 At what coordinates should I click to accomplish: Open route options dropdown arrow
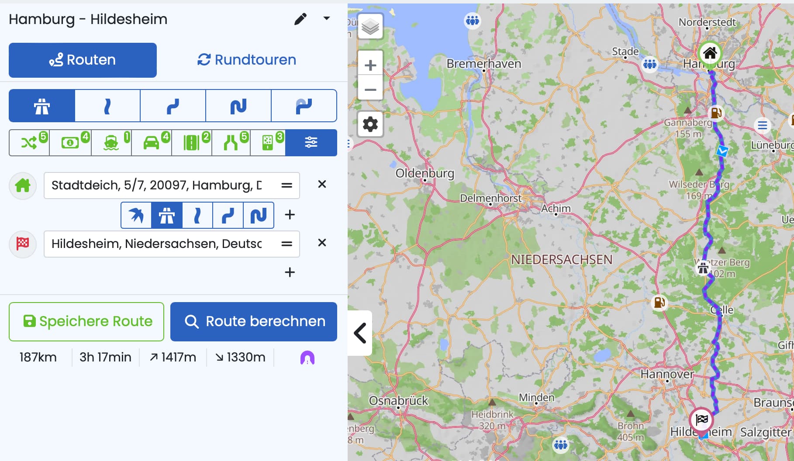(326, 18)
